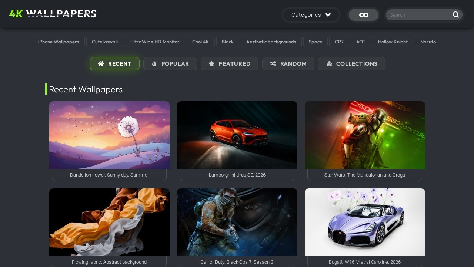This screenshot has height=267, width=474.
Task: Expand the Categories dropdown
Action: click(x=311, y=15)
